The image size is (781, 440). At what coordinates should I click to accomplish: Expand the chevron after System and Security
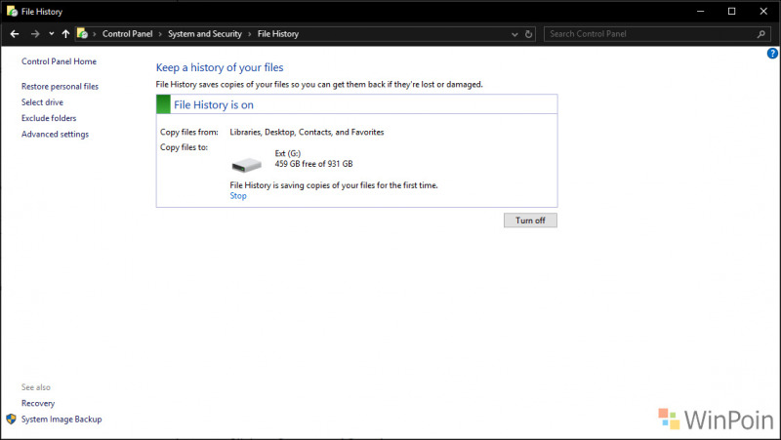click(250, 34)
